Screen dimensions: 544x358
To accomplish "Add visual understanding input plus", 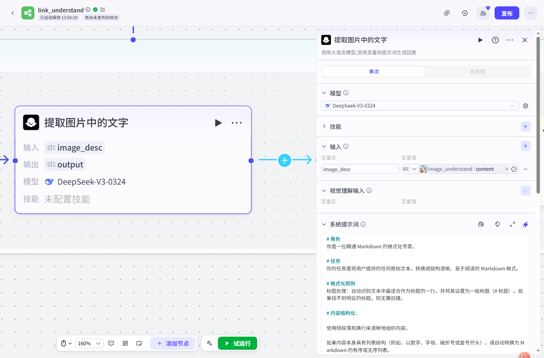I will 526,191.
